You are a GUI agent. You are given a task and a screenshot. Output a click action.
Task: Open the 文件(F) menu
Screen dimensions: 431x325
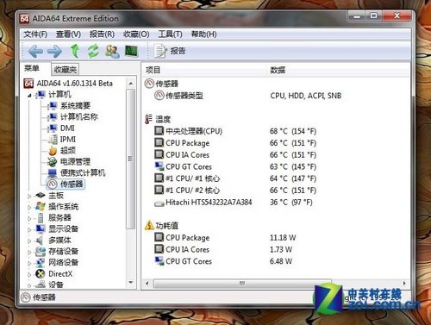coord(35,34)
